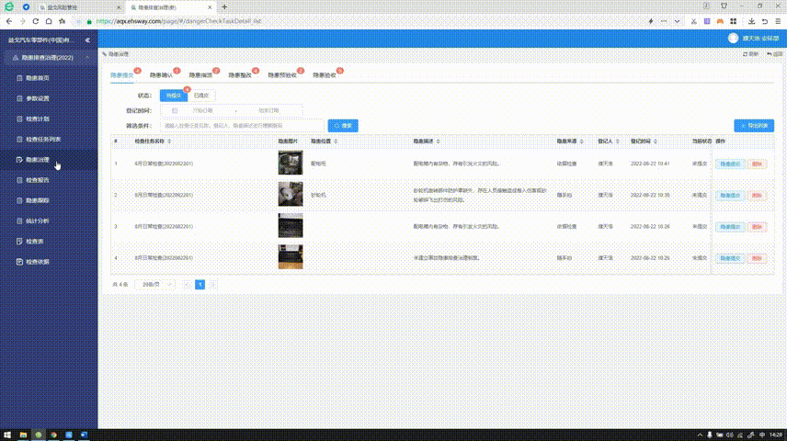The height and width of the screenshot is (441, 787).
Task: Open 检查任务列表 in the sidebar
Action: point(42,140)
